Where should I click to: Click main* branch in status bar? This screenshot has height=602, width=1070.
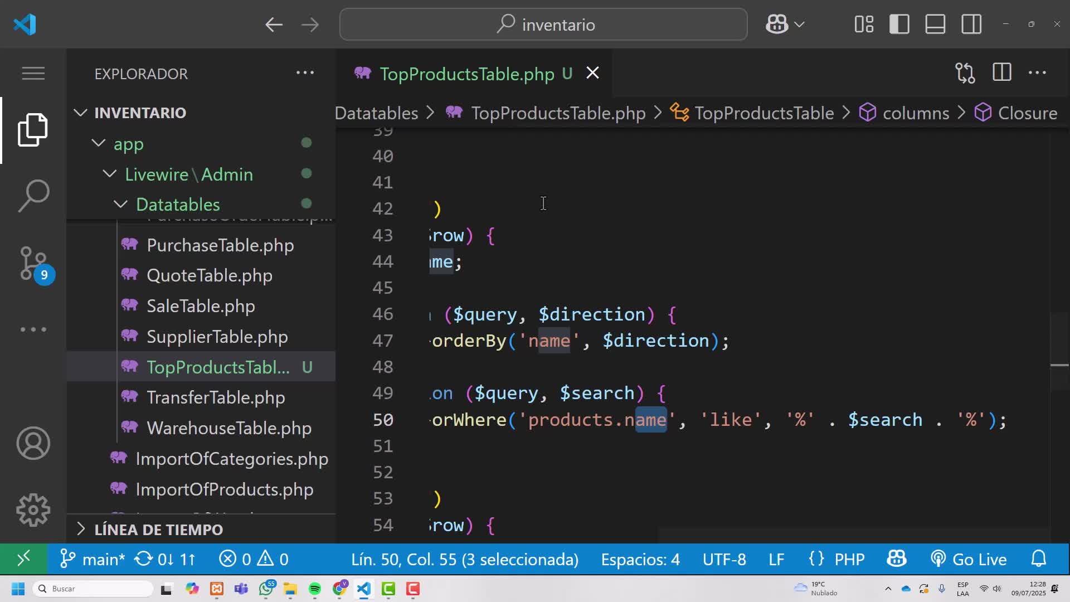93,559
